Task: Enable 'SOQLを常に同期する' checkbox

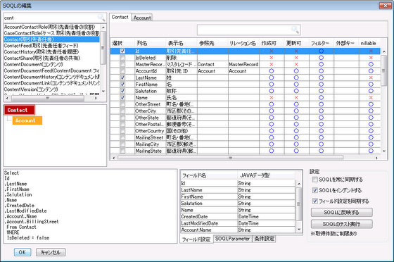Action: click(315, 180)
